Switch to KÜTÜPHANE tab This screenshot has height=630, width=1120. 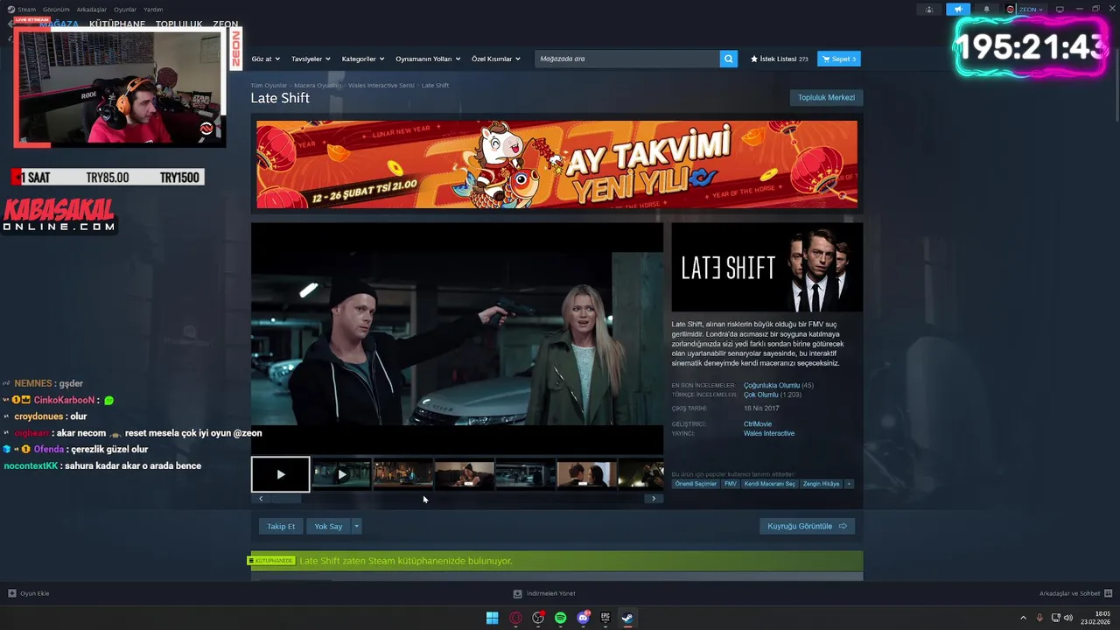tap(117, 24)
